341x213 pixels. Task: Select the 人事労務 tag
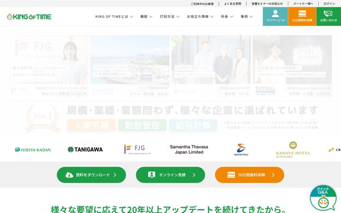coord(91,125)
